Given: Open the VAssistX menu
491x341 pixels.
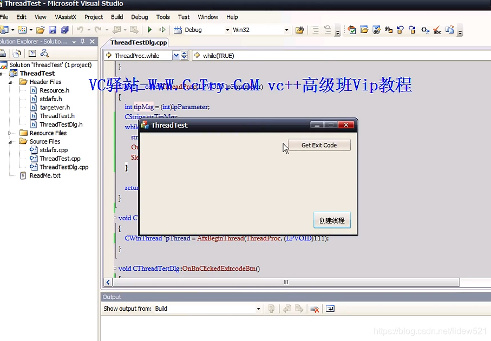Looking at the screenshot, I should click(66, 17).
